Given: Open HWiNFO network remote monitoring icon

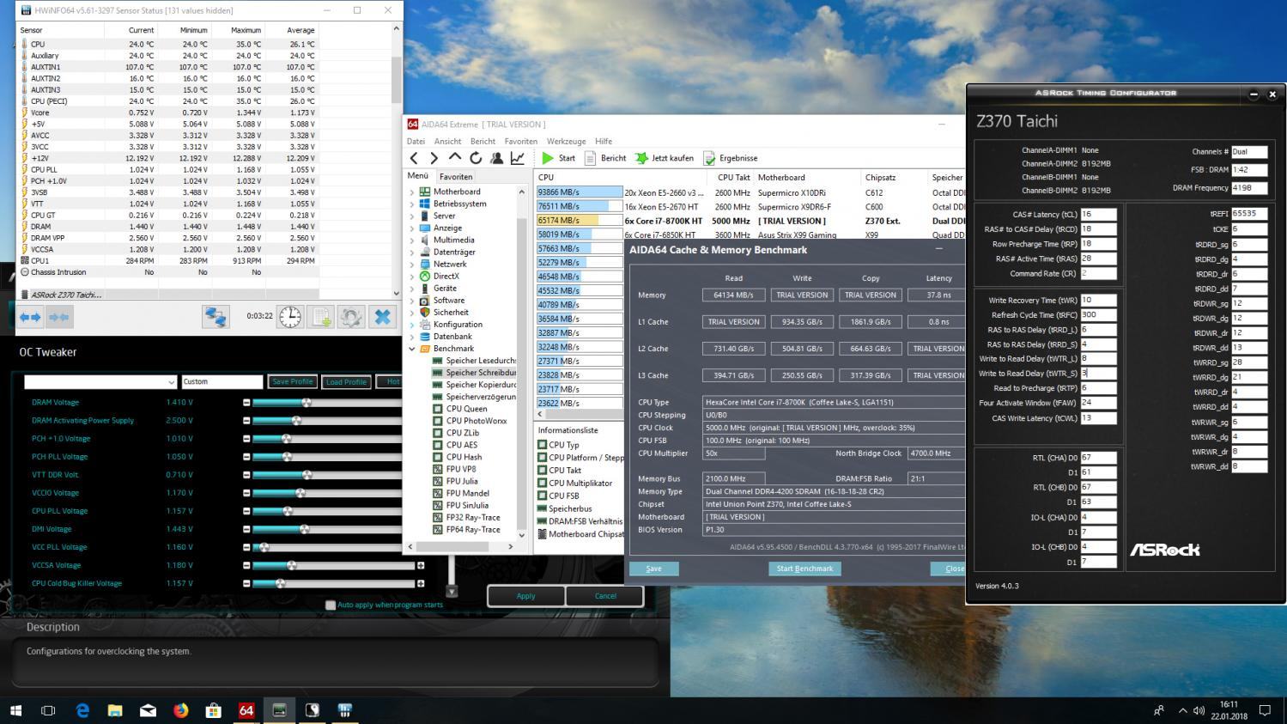Looking at the screenshot, I should (216, 316).
